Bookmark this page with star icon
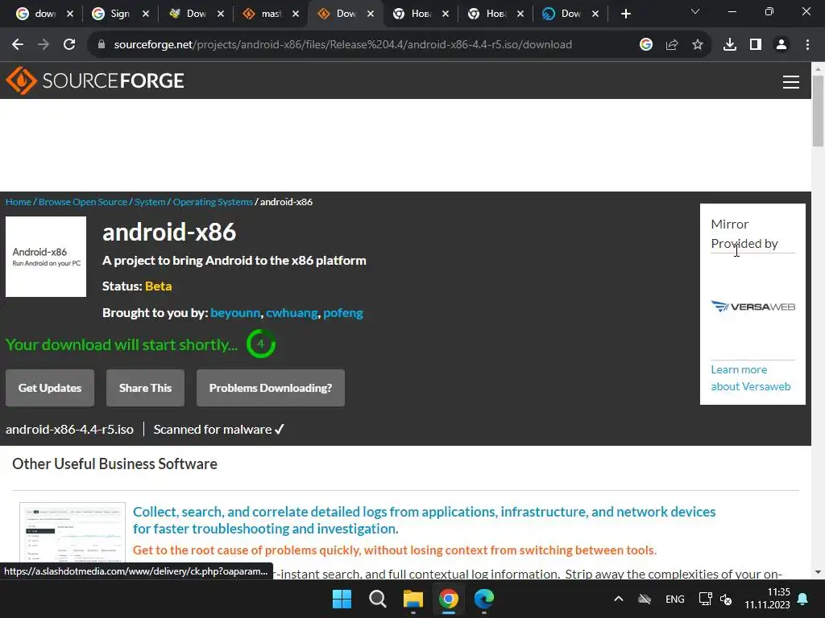Image resolution: width=825 pixels, height=618 pixels. click(x=698, y=45)
